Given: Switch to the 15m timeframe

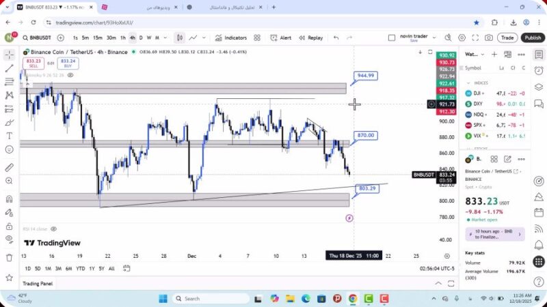Looking at the screenshot, I should (98, 38).
